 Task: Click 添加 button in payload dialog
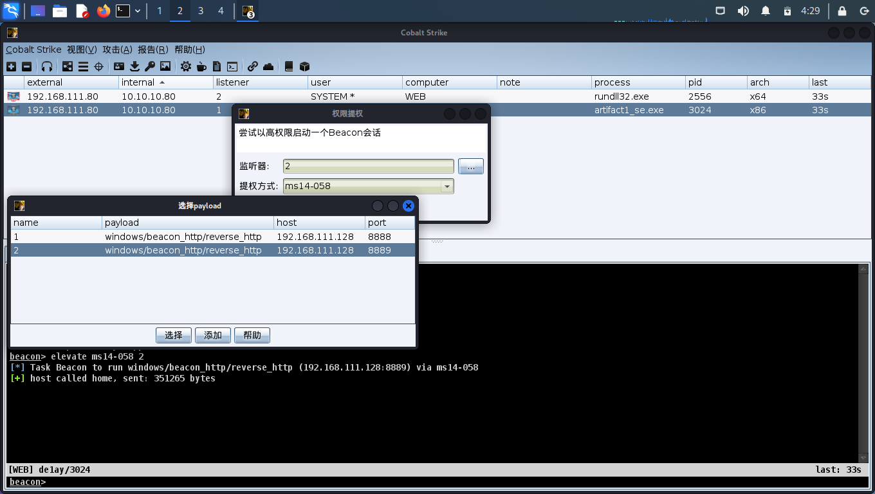coord(213,335)
